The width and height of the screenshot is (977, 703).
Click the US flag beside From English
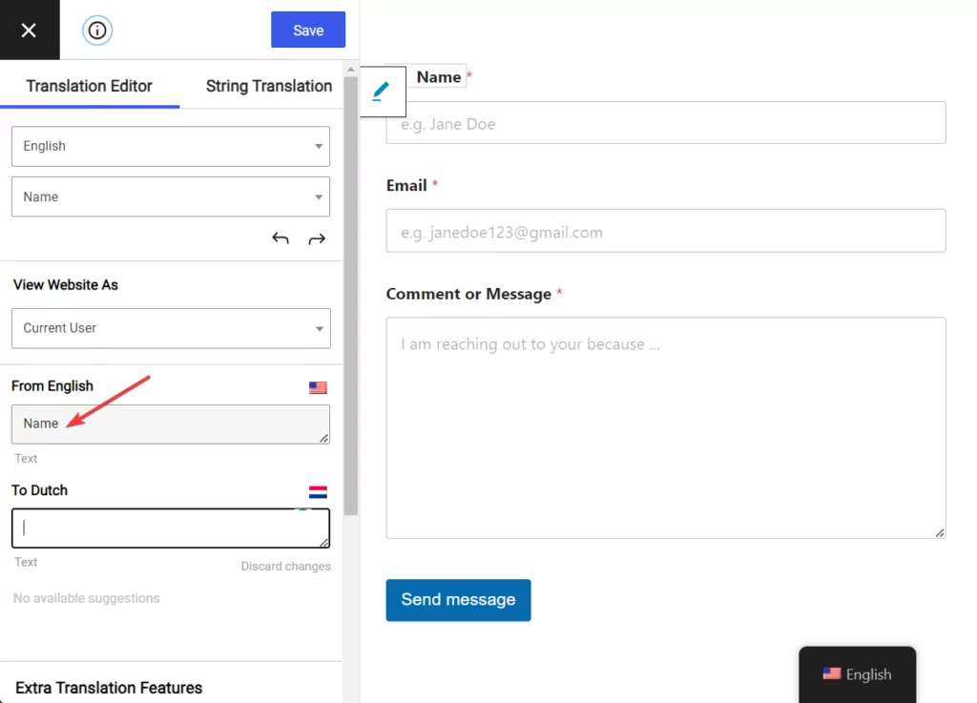(318, 387)
